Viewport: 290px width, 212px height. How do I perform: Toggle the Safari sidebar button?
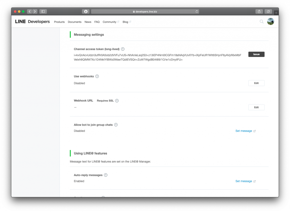coord(43,11)
